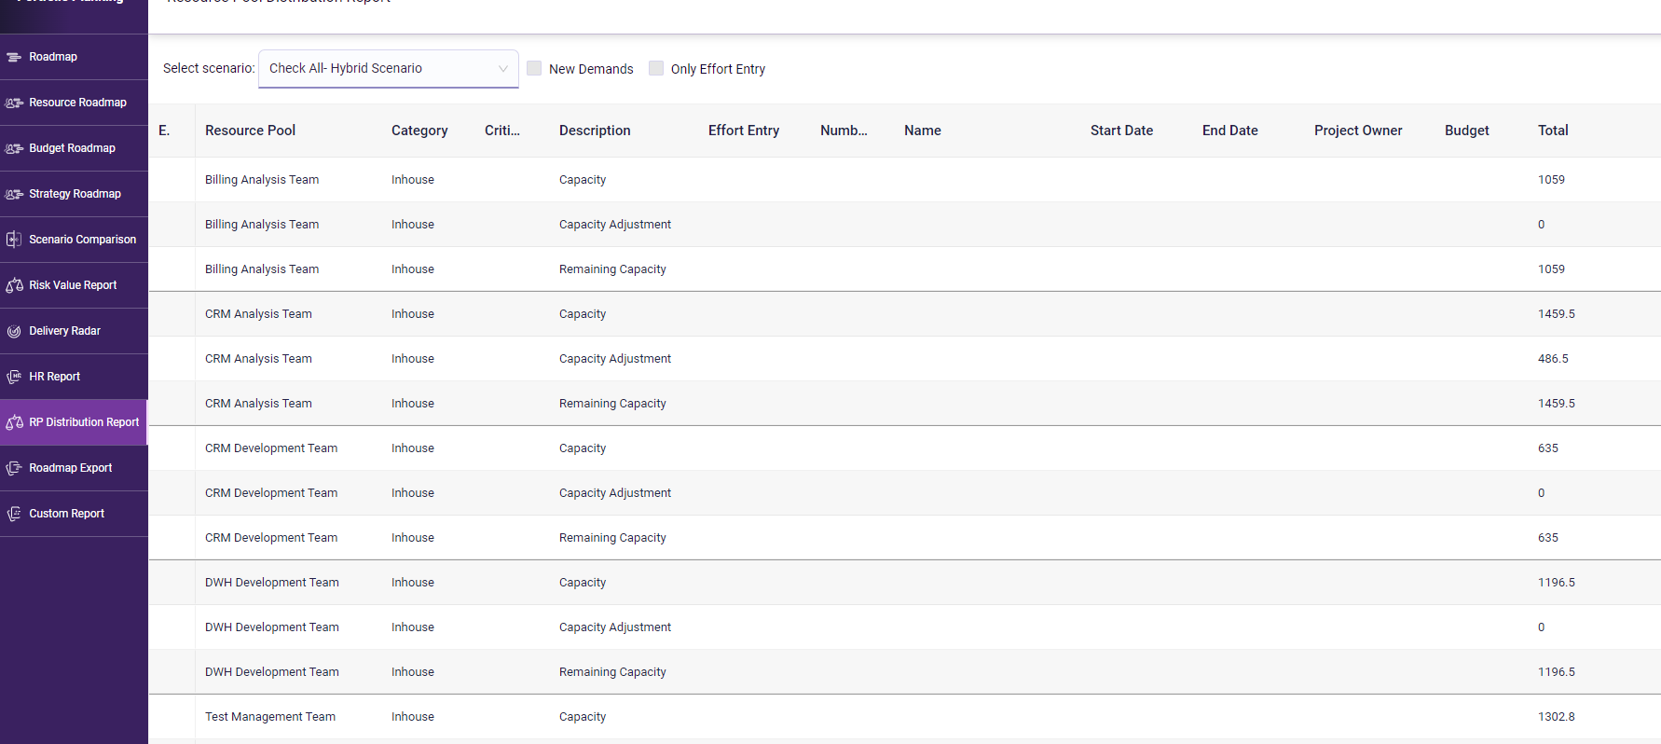The height and width of the screenshot is (744, 1661).
Task: Open Strategy Roadmap view
Action: (75, 194)
